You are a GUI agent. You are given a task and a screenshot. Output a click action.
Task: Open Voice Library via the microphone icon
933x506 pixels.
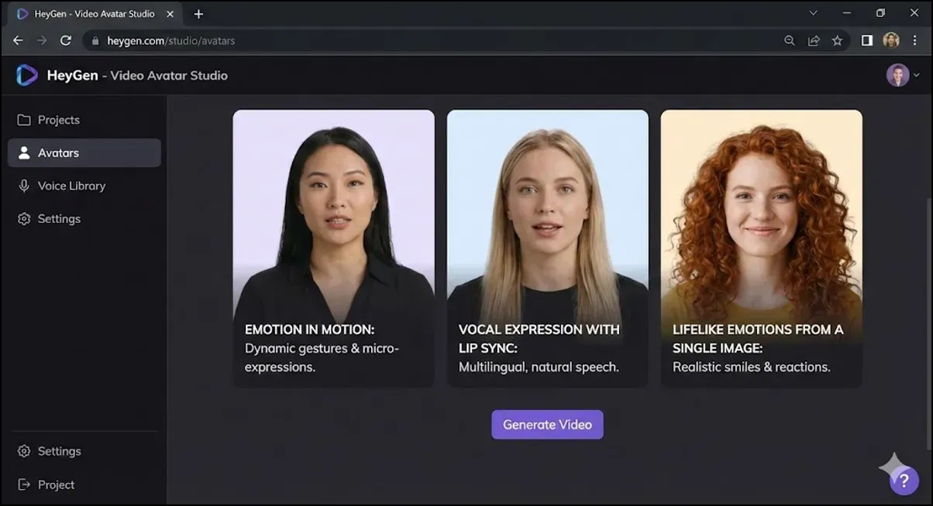[22, 186]
